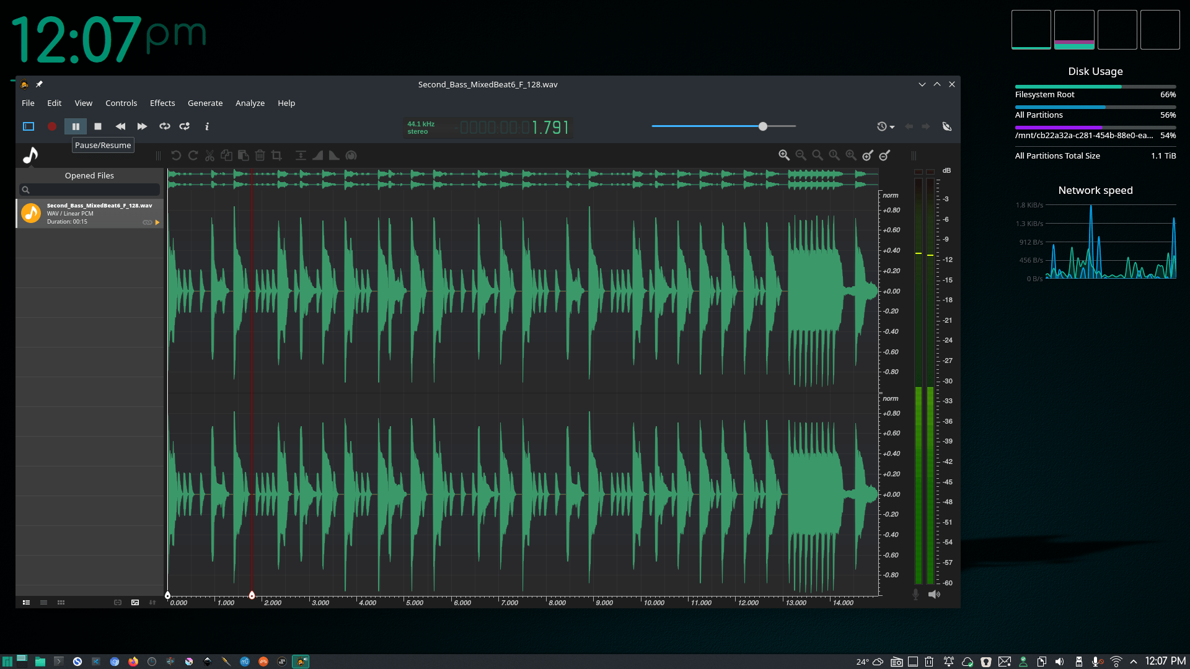
Task: Toggle loop playback mode
Action: (165, 126)
